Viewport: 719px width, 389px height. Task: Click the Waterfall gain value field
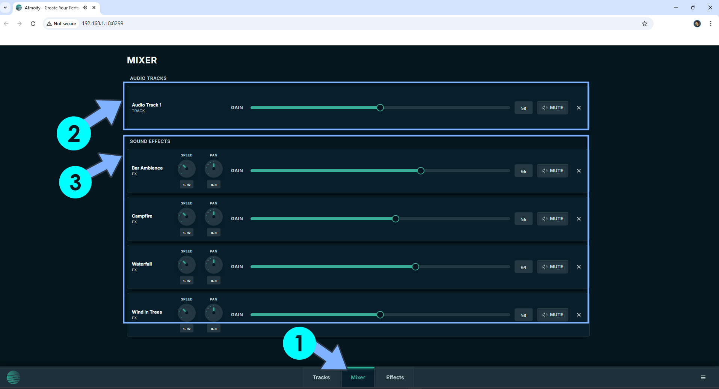523,267
